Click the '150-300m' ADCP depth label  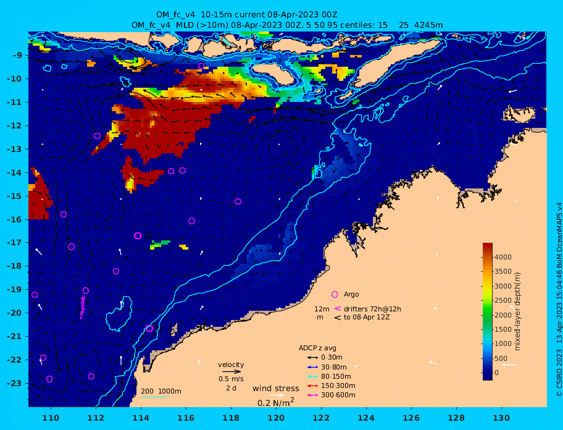338,386
